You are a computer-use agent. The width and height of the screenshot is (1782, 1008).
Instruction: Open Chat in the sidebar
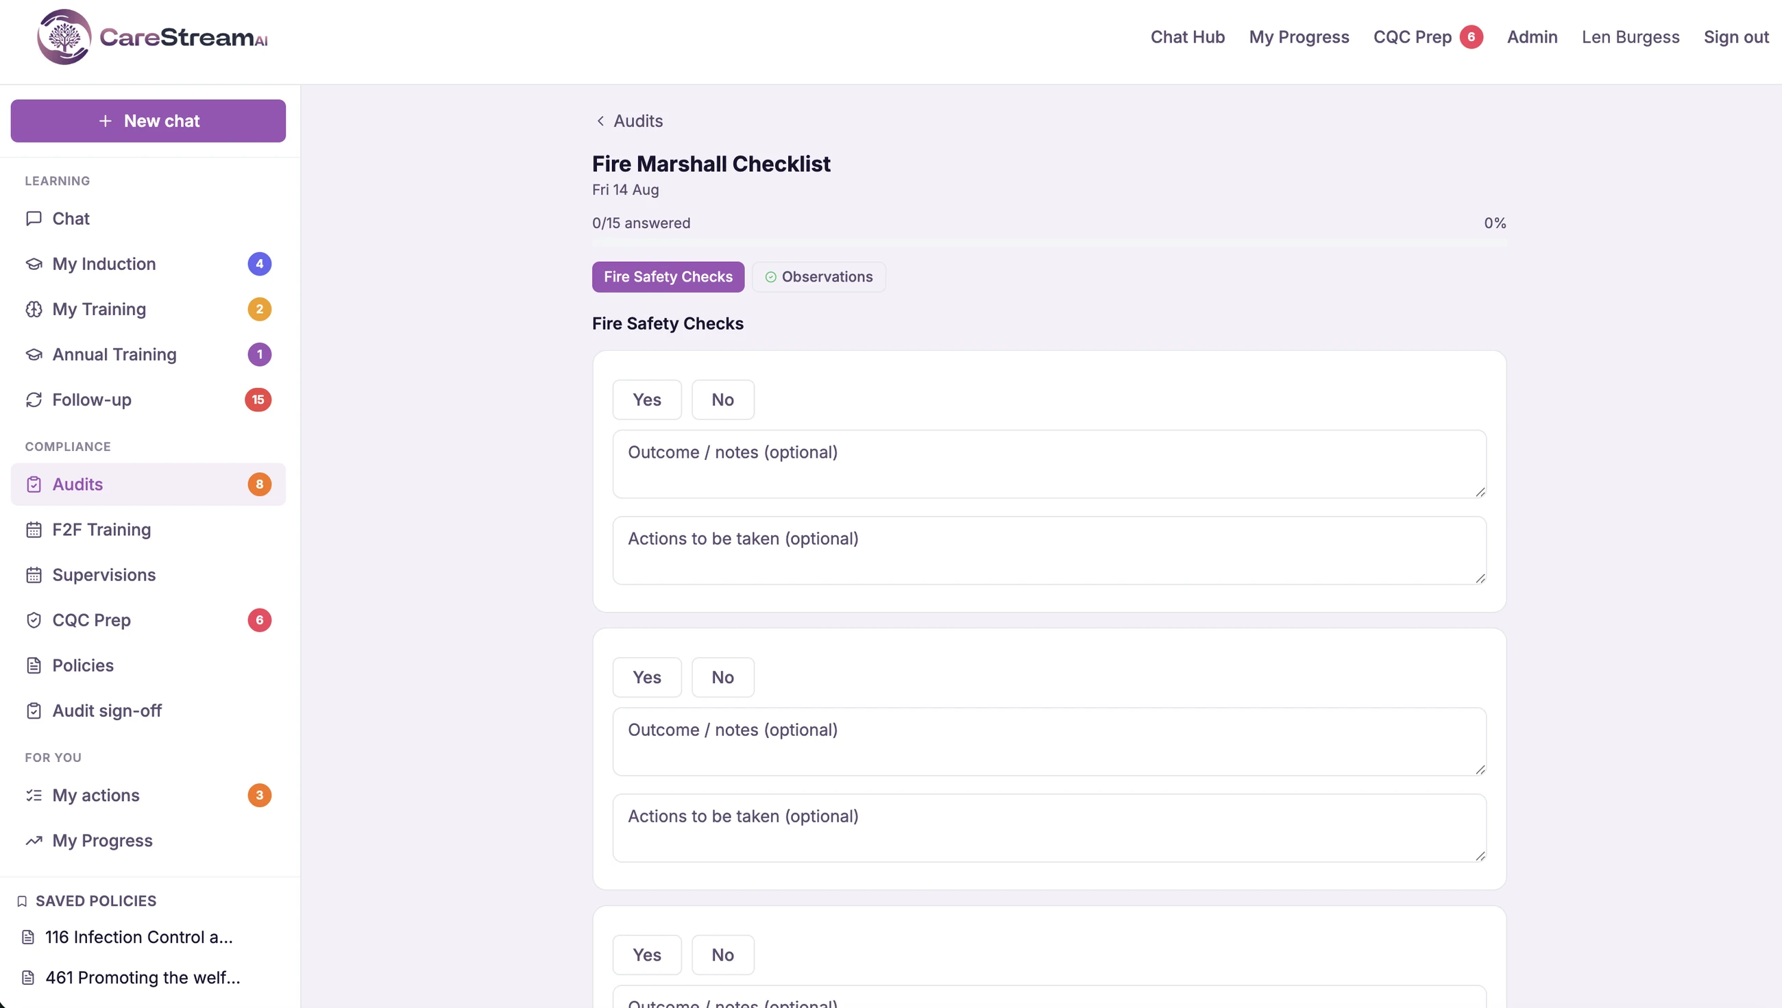coord(148,219)
